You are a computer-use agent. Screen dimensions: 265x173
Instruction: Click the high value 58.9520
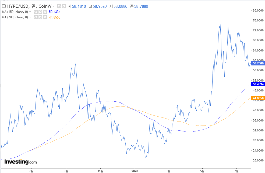pyautogui.click(x=100, y=6)
